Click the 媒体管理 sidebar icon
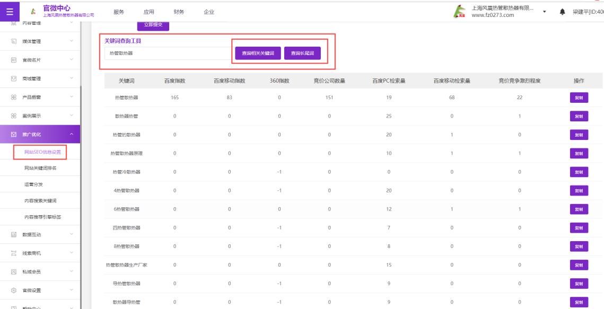Image resolution: width=604 pixels, height=309 pixels. click(x=14, y=41)
